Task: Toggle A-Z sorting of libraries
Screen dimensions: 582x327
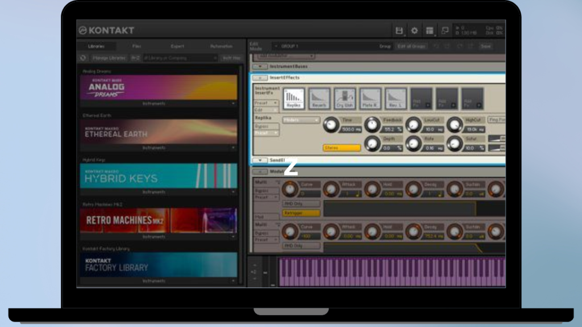Action: click(135, 58)
